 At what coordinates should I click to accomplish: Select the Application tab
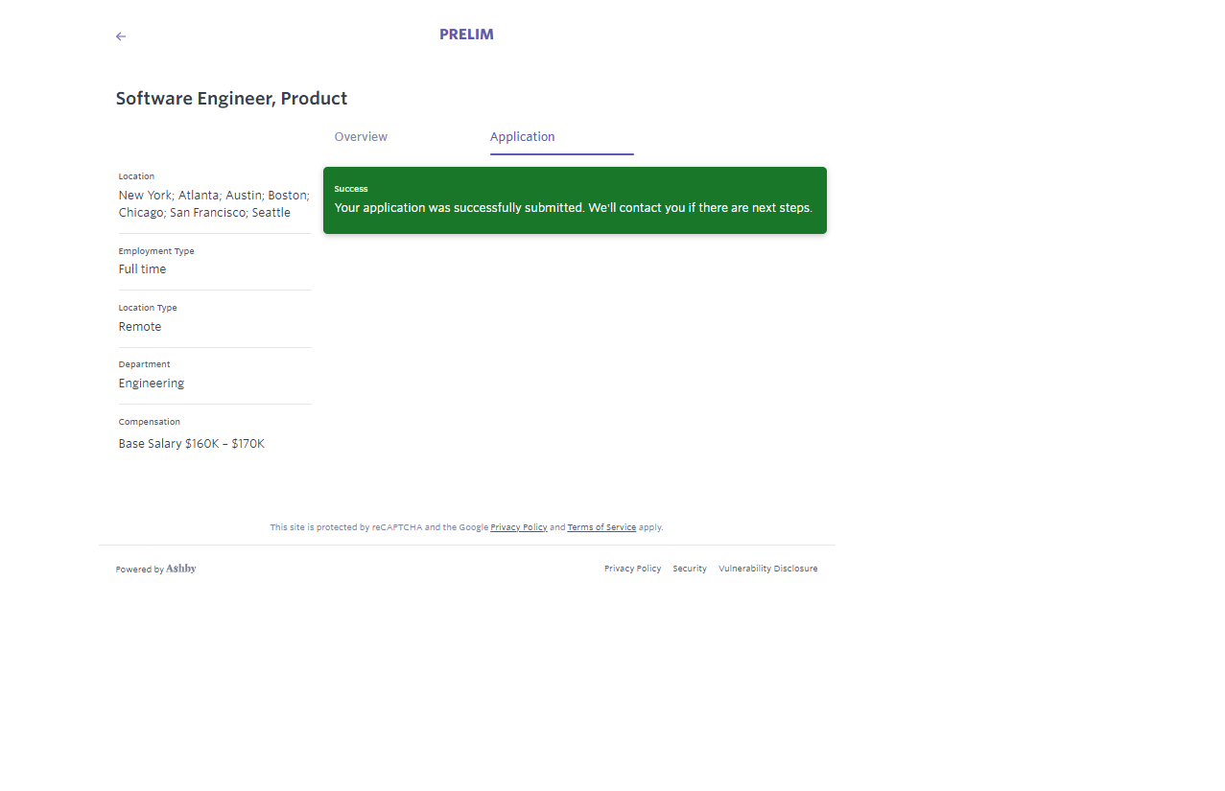pos(522,137)
